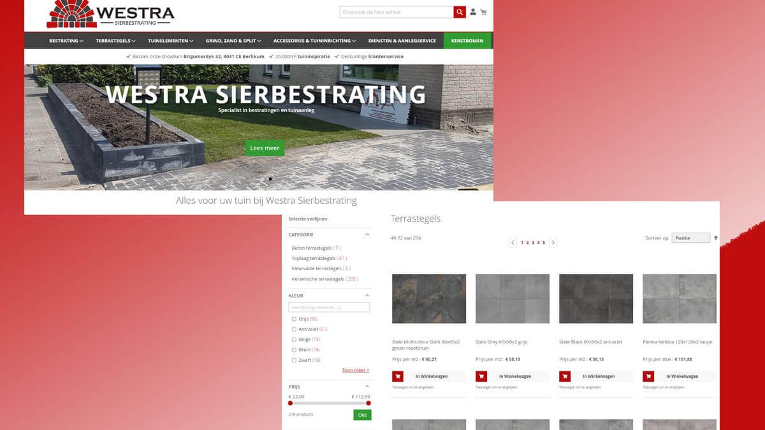Check the Zwart colour filter

294,361
